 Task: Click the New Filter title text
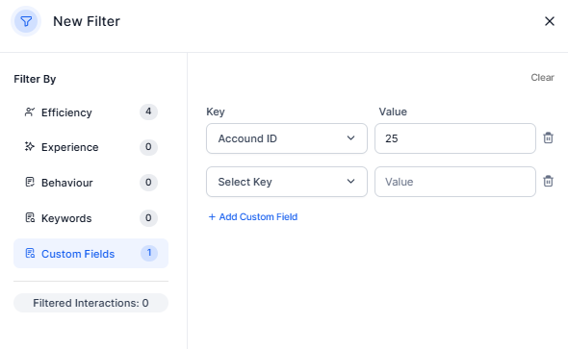[x=87, y=21]
